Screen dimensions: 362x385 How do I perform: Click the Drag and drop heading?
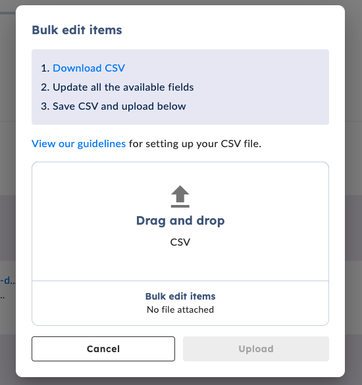(180, 221)
